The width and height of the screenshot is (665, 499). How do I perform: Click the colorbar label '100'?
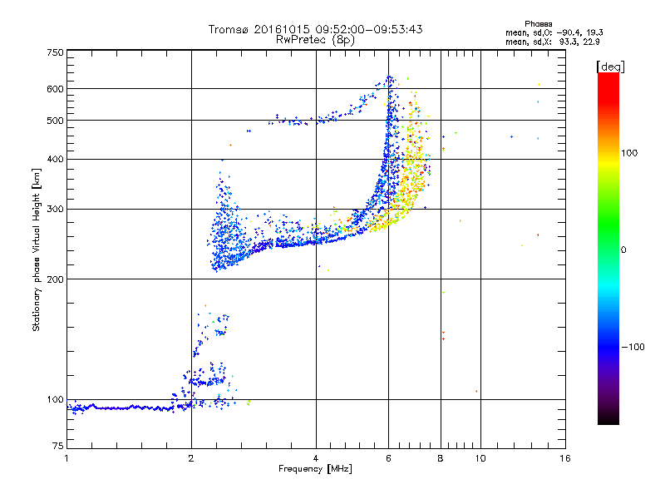pyautogui.click(x=629, y=153)
